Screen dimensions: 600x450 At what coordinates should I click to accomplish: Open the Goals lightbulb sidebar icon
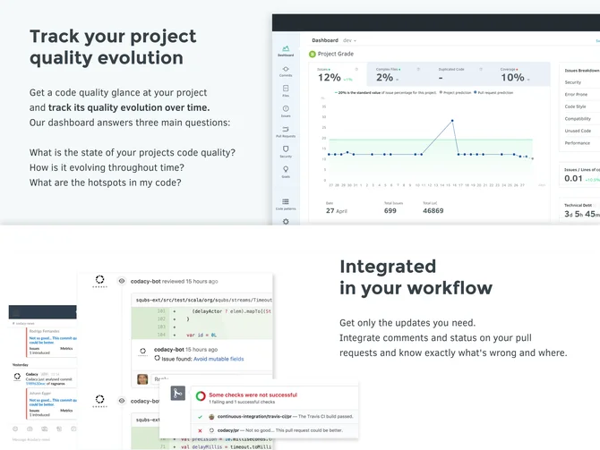click(286, 169)
